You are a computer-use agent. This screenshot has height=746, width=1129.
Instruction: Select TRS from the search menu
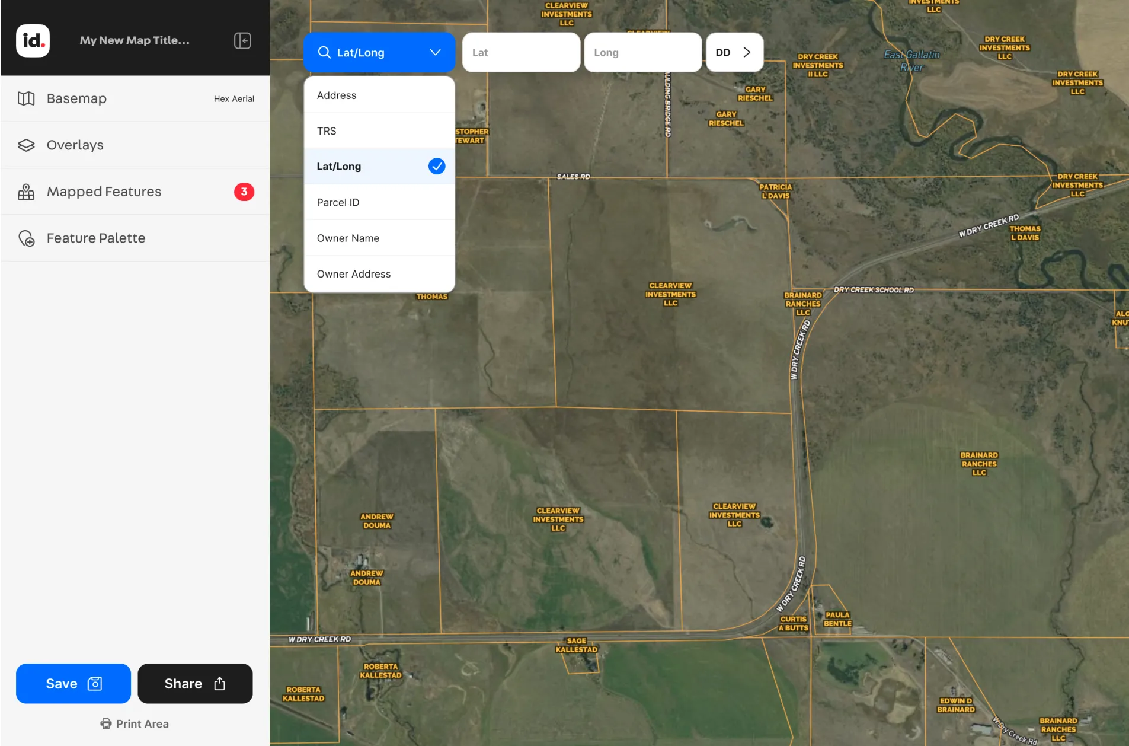tap(326, 130)
